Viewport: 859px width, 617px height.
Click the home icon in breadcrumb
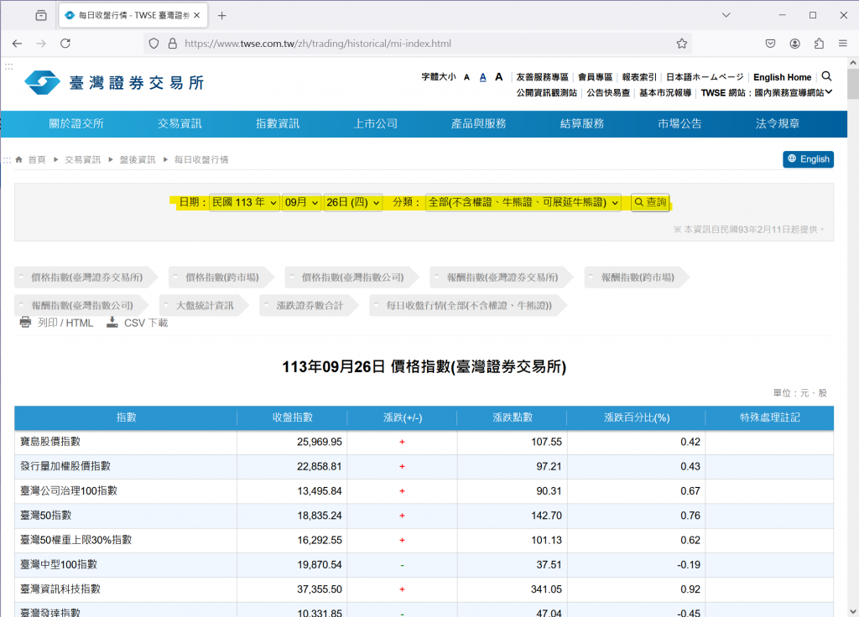[x=19, y=159]
